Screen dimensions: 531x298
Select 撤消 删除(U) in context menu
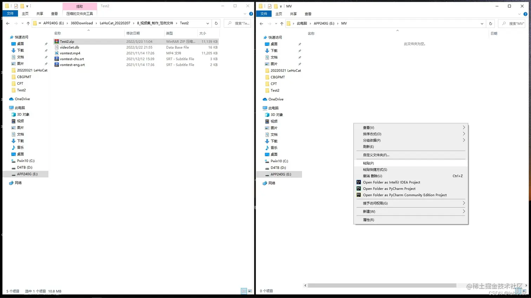411,176
